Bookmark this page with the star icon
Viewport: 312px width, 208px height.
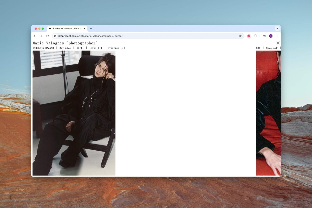(x=240, y=36)
